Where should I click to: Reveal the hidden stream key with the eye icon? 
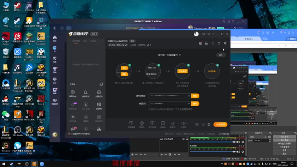(189, 104)
